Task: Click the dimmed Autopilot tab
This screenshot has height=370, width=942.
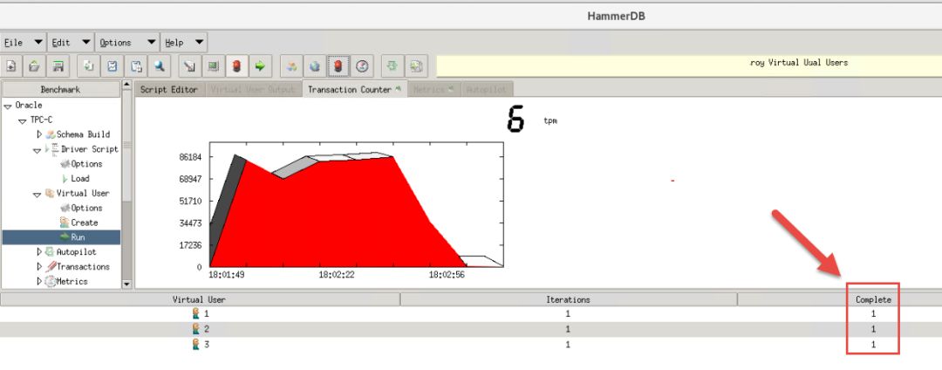Action: [486, 90]
